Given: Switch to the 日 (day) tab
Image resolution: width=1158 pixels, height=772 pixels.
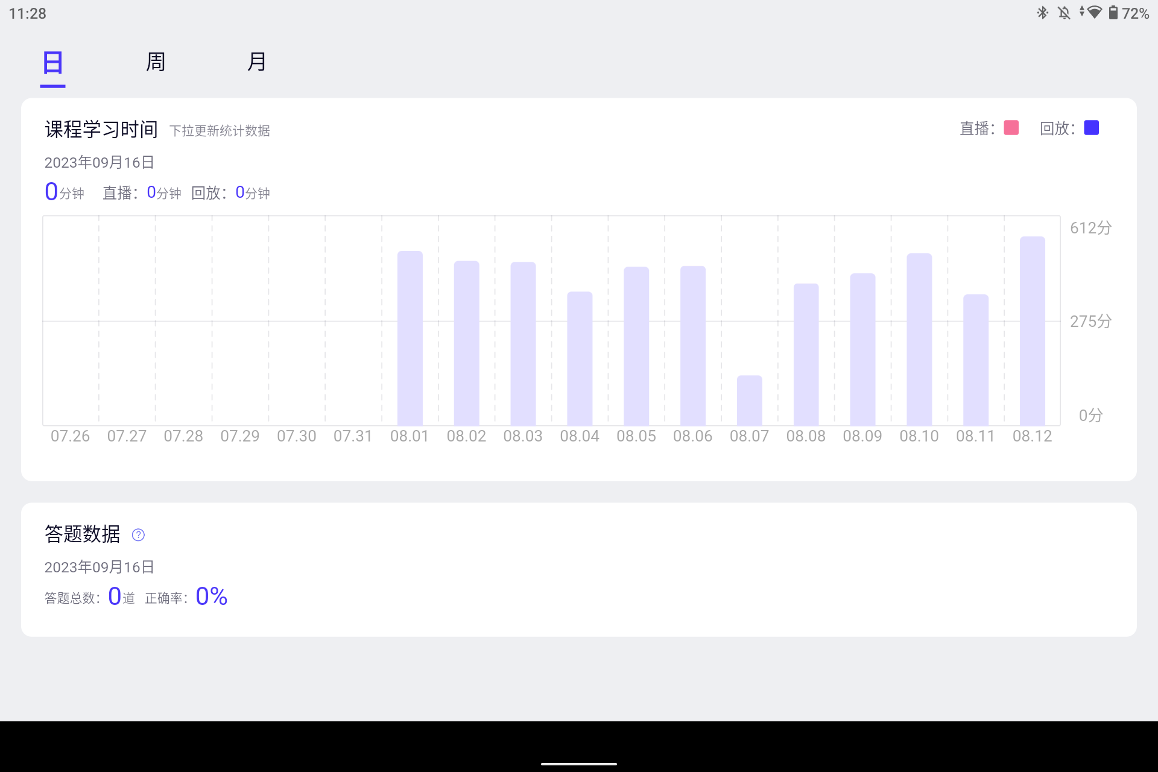Looking at the screenshot, I should [x=52, y=63].
